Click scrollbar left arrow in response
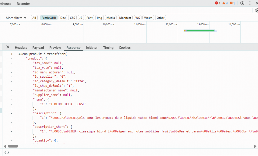This screenshot has height=156, width=258. 5,146
